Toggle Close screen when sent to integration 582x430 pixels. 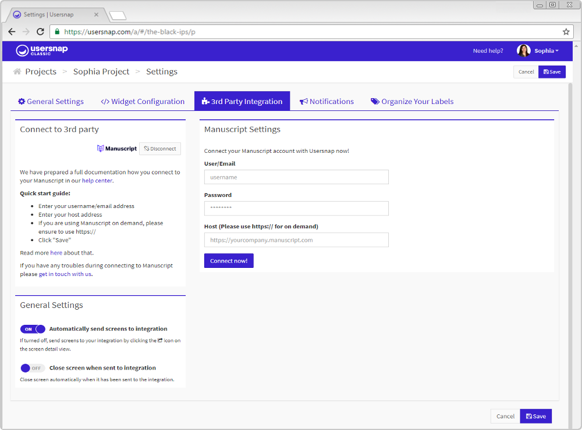33,368
